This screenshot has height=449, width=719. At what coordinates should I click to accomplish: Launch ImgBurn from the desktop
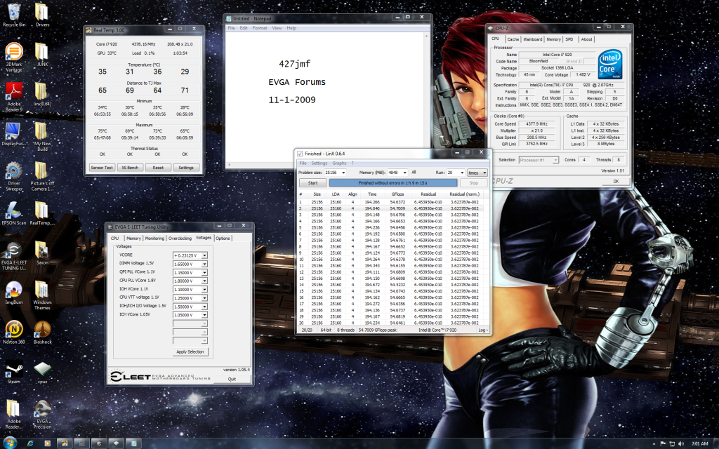tap(13, 292)
